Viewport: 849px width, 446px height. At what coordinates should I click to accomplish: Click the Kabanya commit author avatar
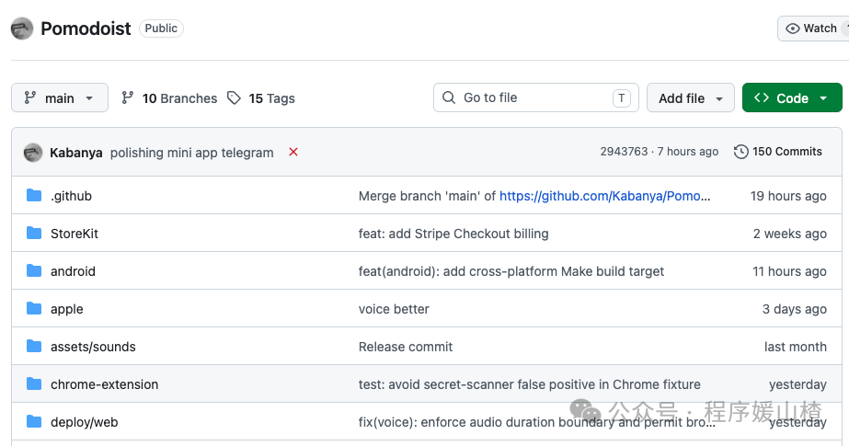point(33,153)
